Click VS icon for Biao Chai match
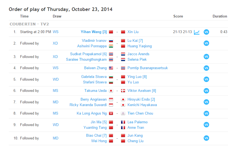 pos(206,138)
